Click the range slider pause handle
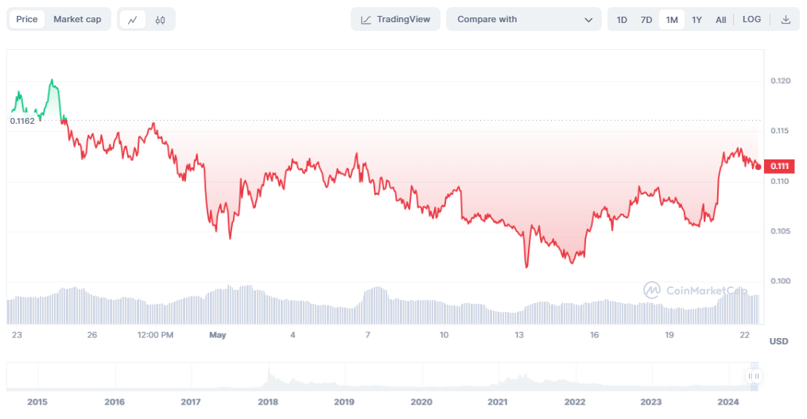This screenshot has width=807, height=419. [753, 376]
